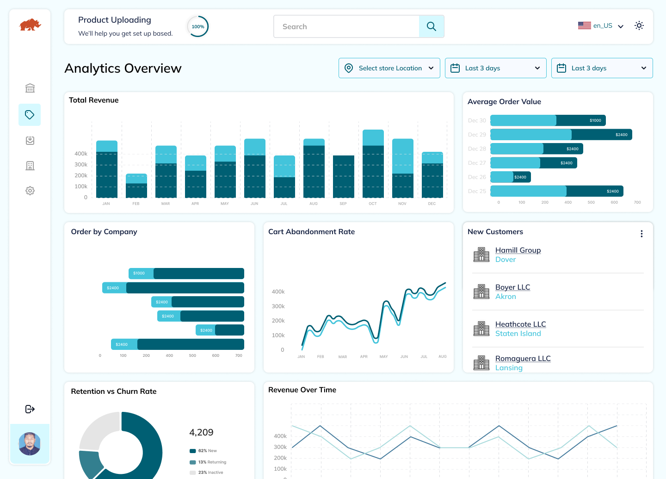The height and width of the screenshot is (479, 666).
Task: Open the office building sidebar icon
Action: pyautogui.click(x=30, y=166)
